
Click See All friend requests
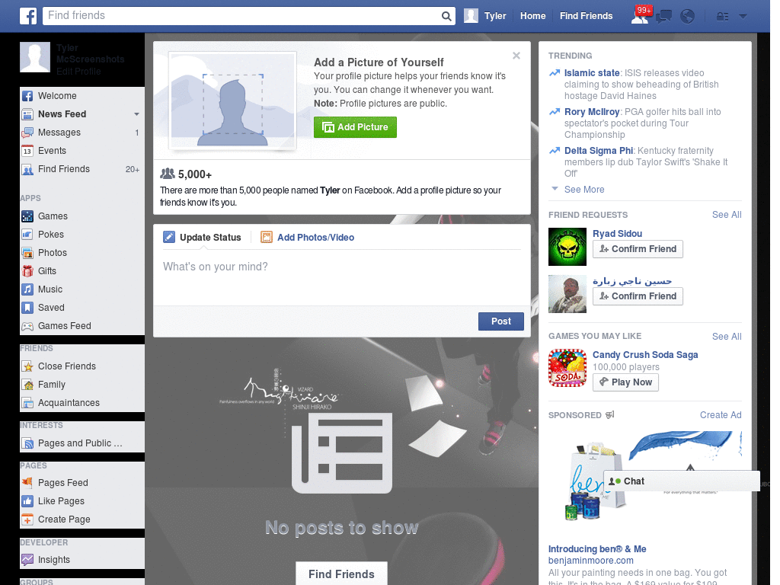pyautogui.click(x=727, y=215)
